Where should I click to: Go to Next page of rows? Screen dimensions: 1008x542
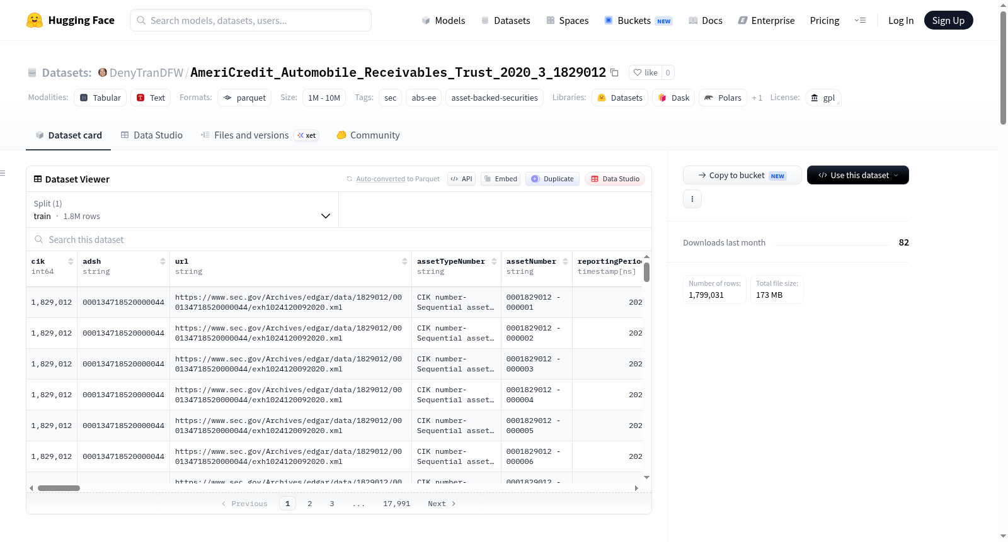coord(442,504)
